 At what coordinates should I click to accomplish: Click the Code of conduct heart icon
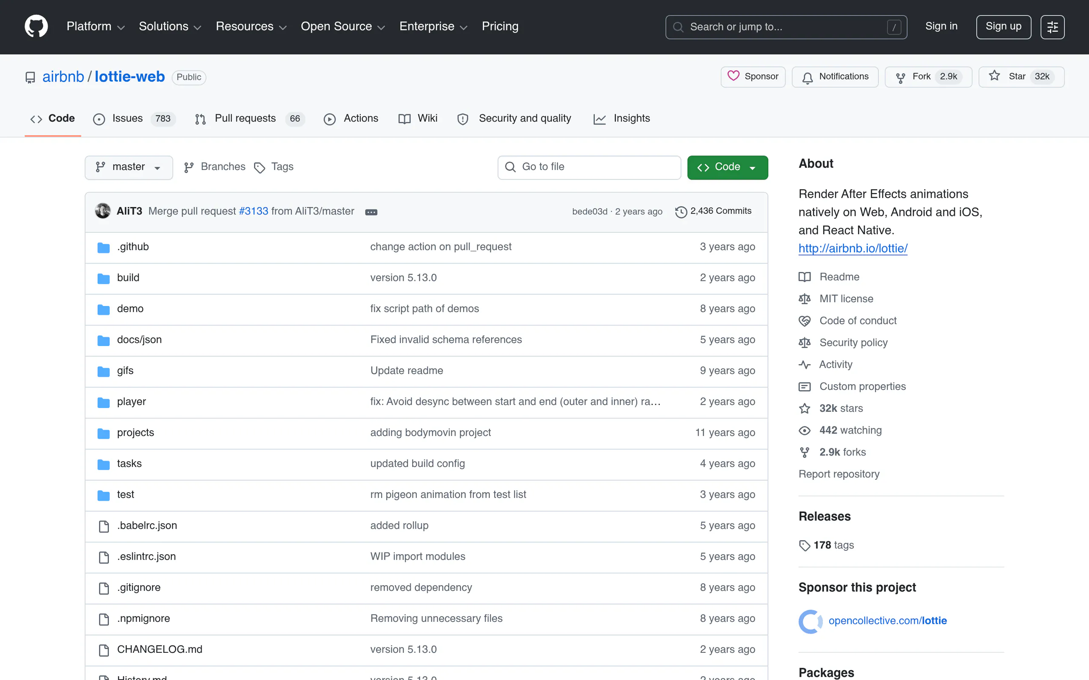tap(804, 321)
